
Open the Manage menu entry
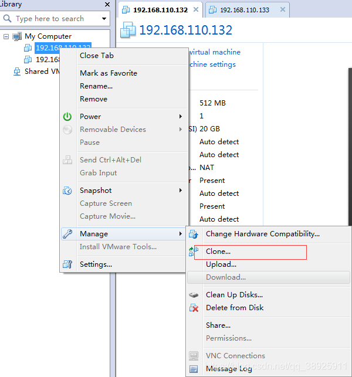coord(123,234)
